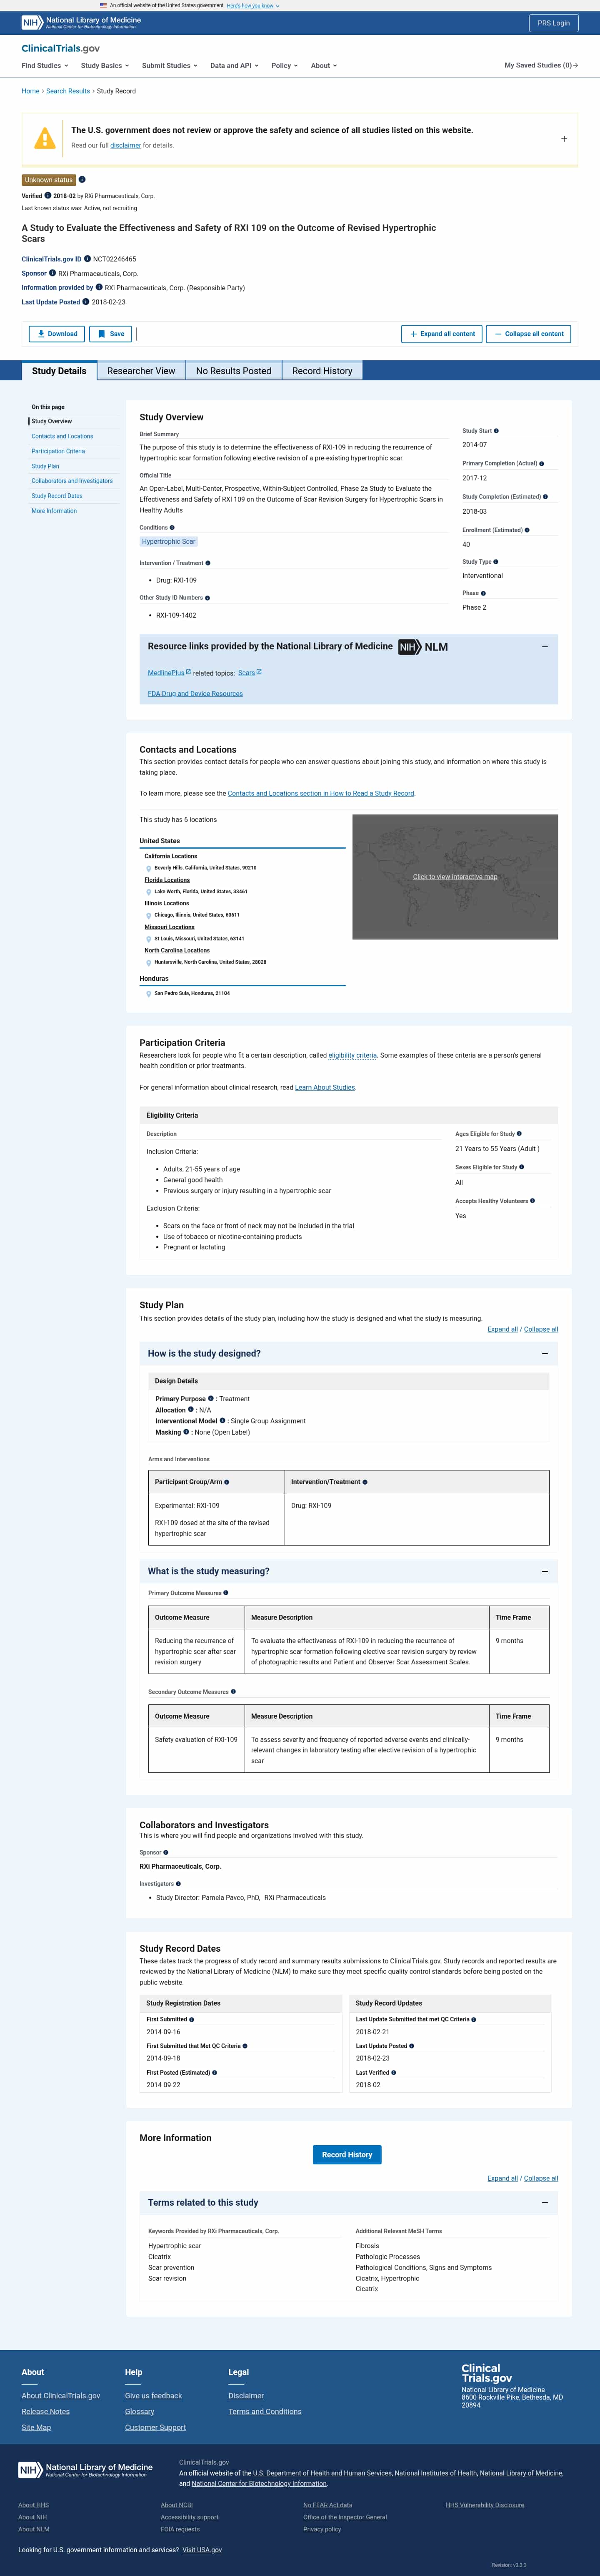
Task: Open the Record History tab
Action: (x=322, y=371)
